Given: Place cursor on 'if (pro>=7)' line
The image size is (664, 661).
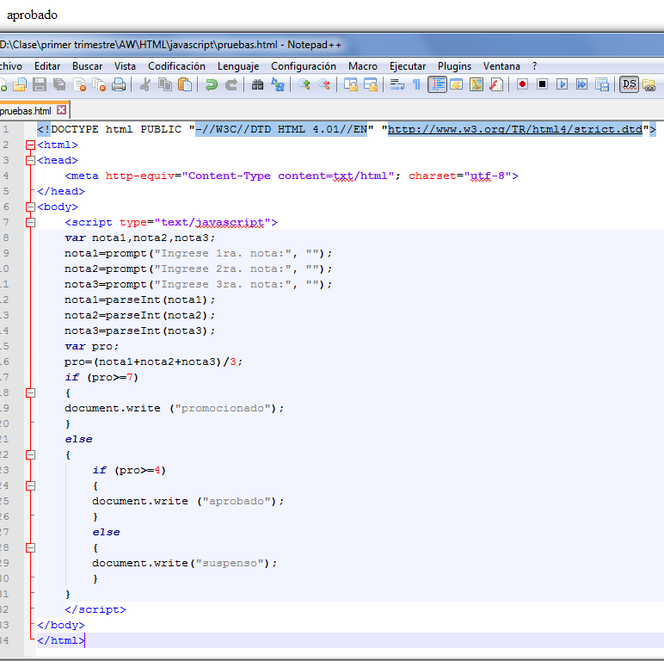Looking at the screenshot, I should 101,377.
